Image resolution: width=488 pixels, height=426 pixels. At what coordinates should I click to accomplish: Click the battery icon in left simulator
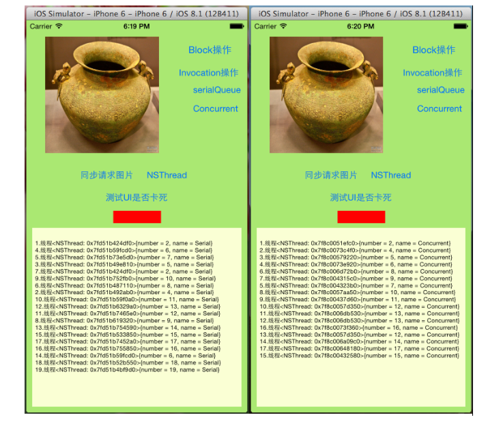pos(237,27)
